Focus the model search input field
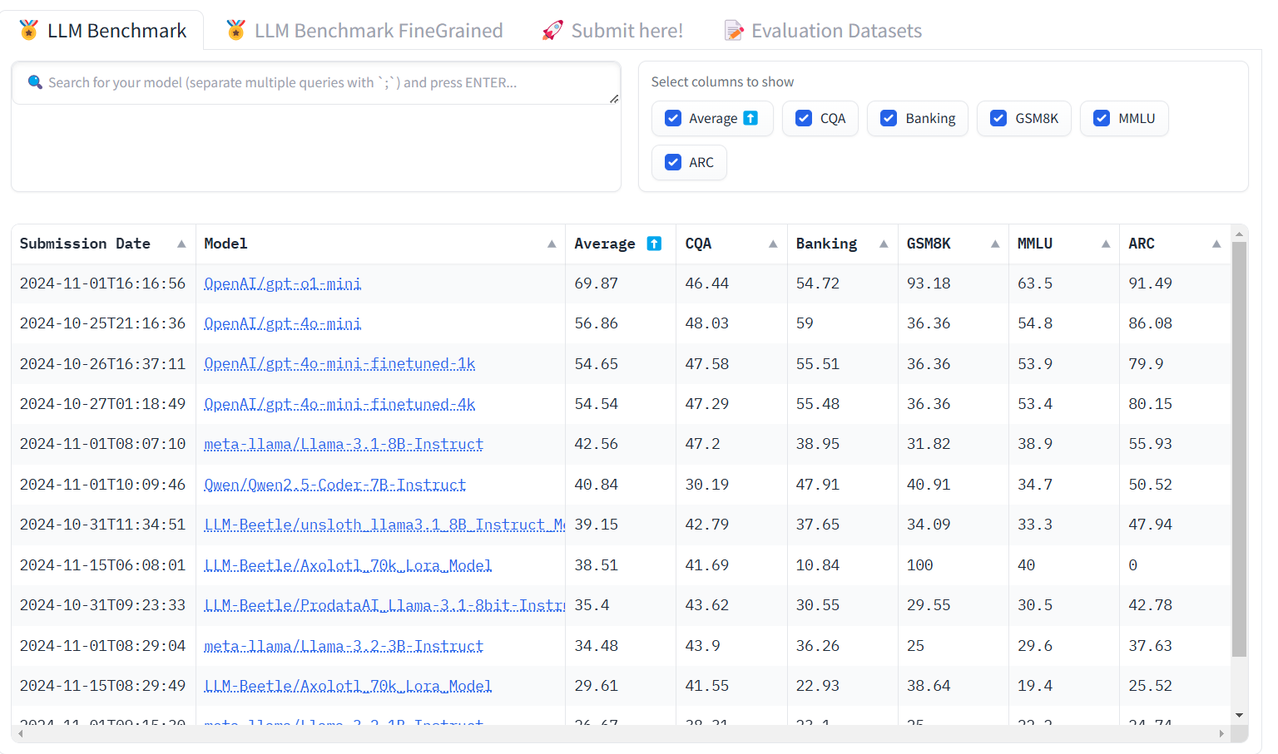The height and width of the screenshot is (754, 1278). click(316, 83)
